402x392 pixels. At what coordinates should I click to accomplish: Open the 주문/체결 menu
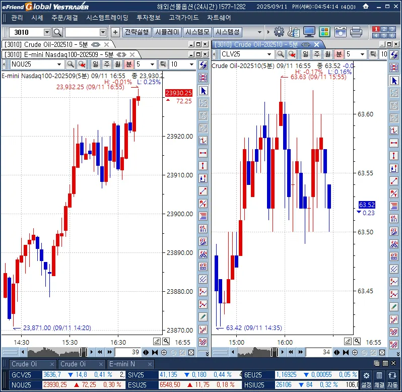click(64, 18)
